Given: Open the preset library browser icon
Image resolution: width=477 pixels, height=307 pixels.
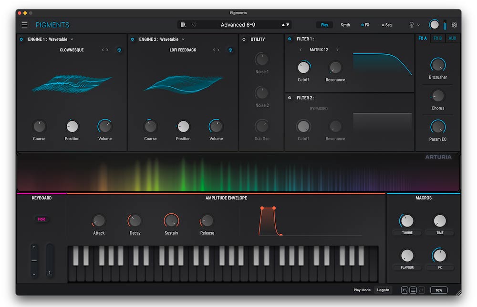Looking at the screenshot, I should pyautogui.click(x=183, y=25).
